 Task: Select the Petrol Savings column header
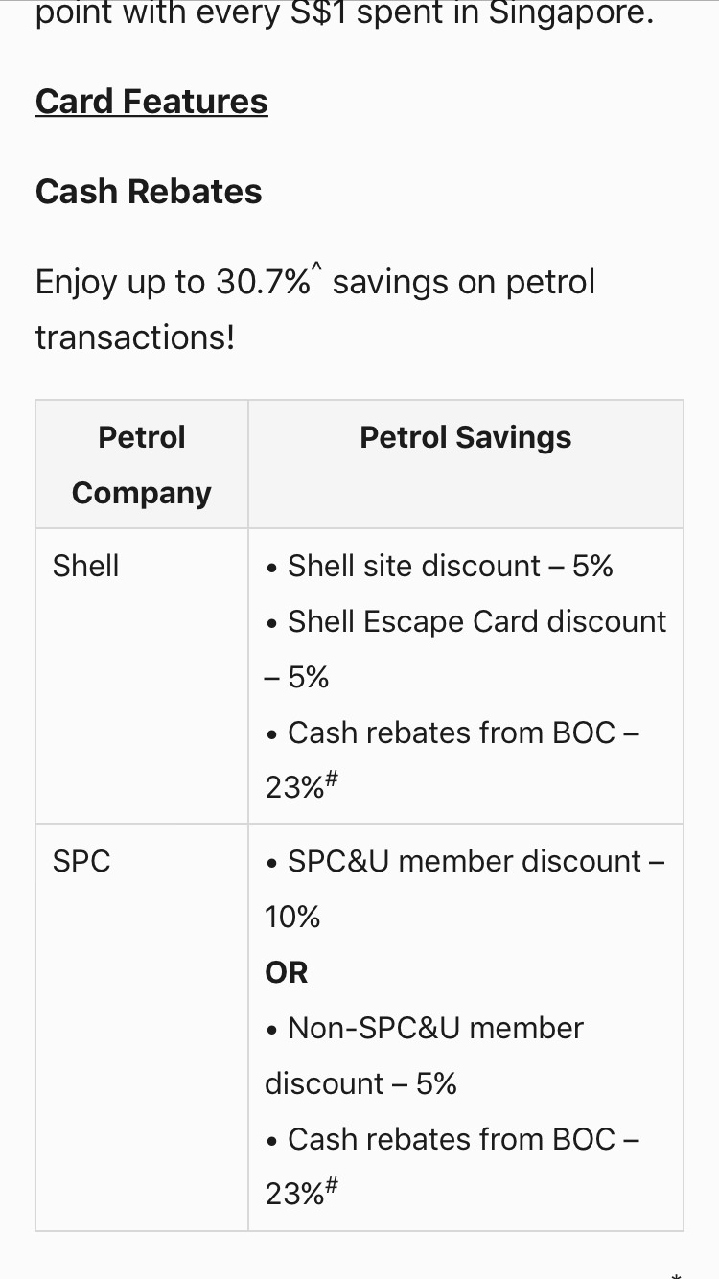[466, 437]
